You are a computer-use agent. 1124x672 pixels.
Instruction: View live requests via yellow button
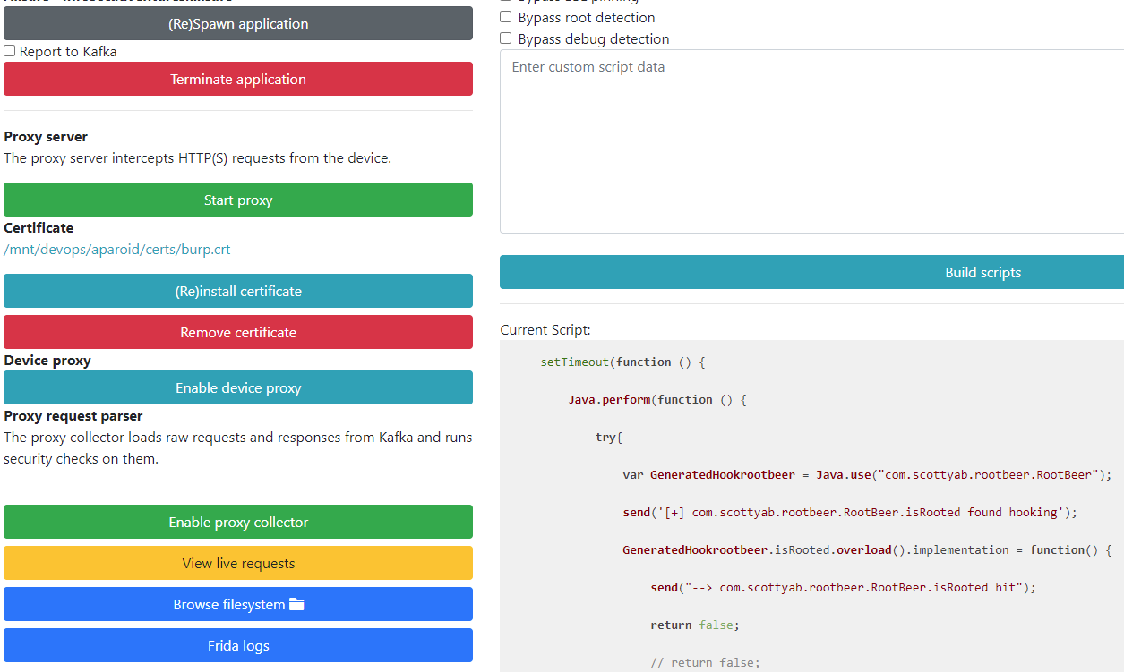coord(238,564)
